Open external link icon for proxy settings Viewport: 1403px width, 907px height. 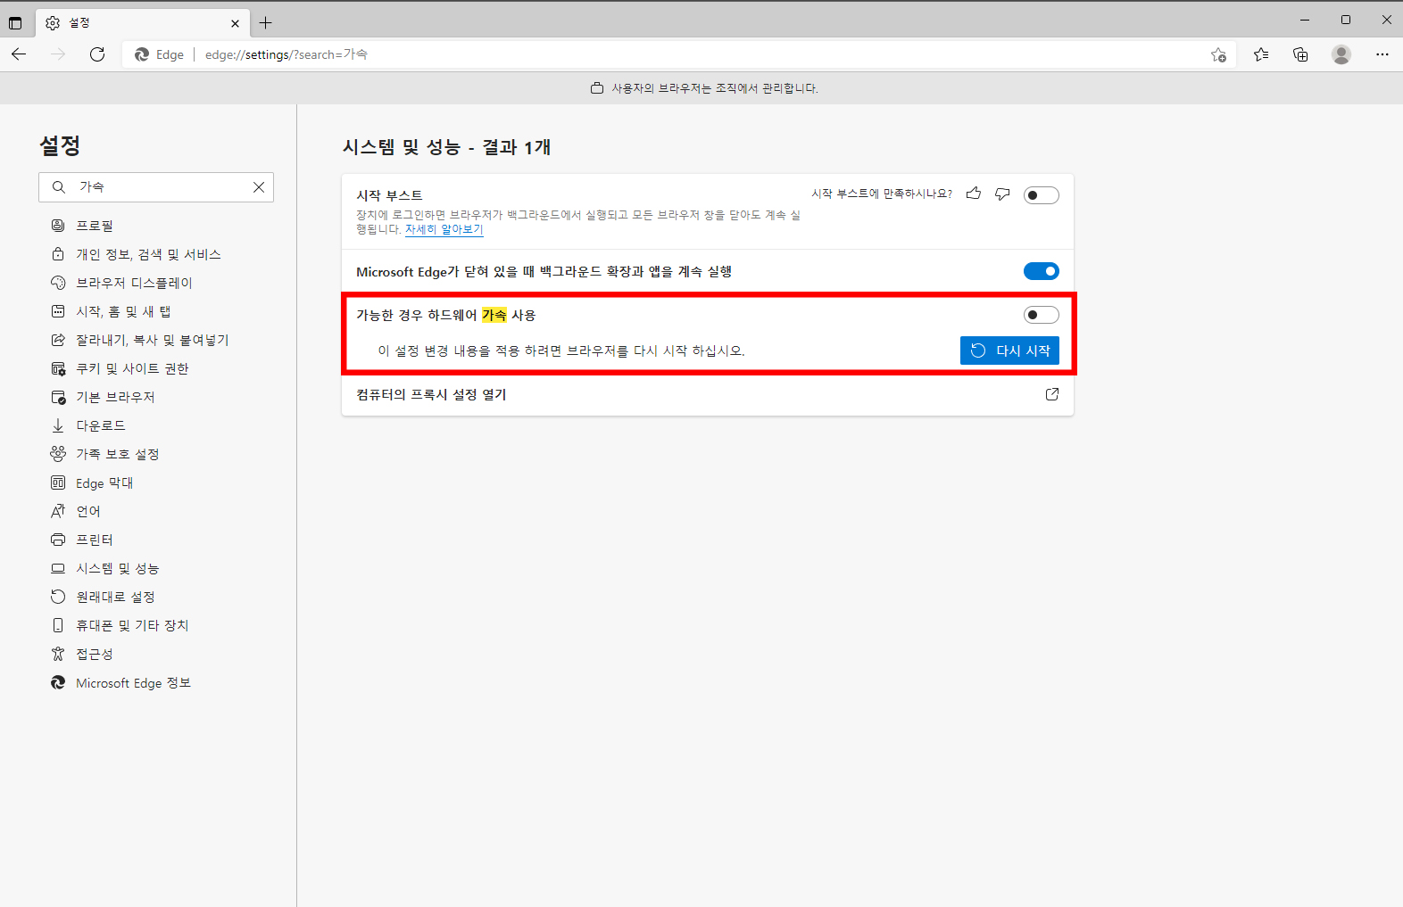tap(1052, 394)
